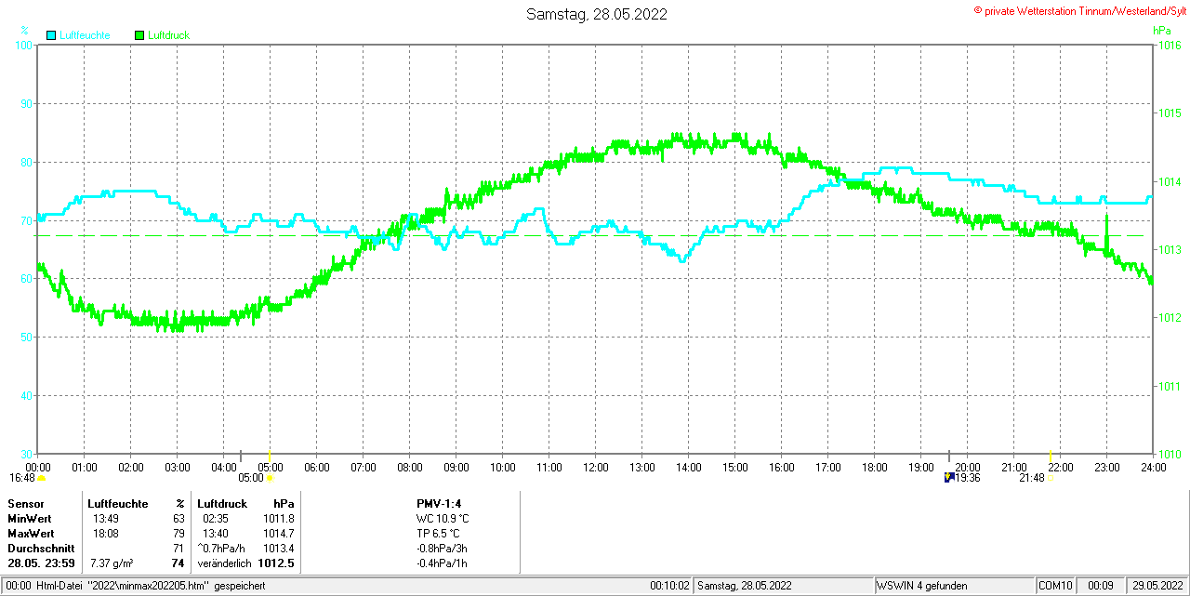Image resolution: width=1190 pixels, height=596 pixels.
Task: Click the humidity minimum time 13:49
Action: pyautogui.click(x=106, y=519)
